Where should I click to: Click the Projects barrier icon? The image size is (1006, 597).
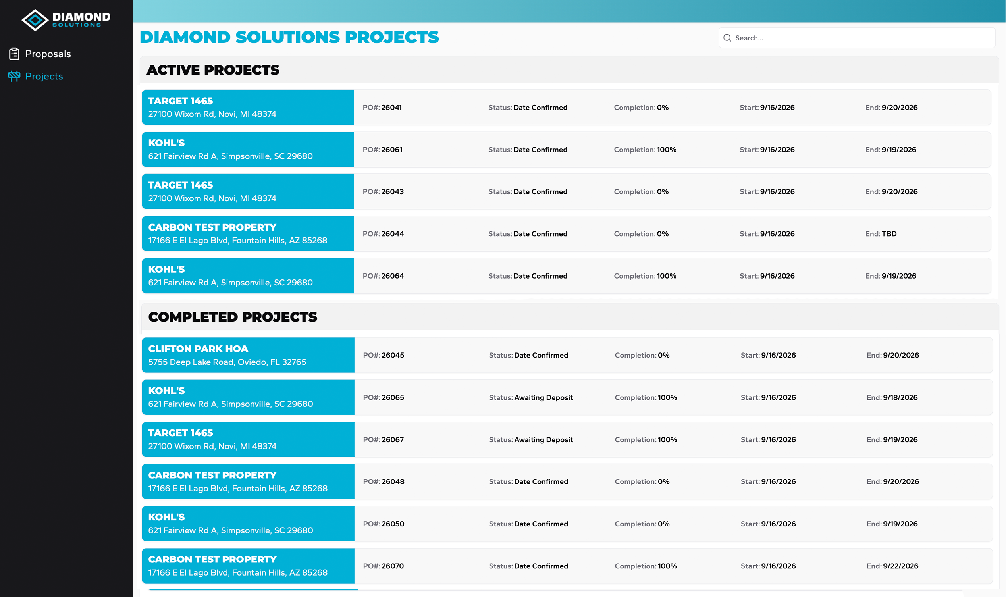pos(14,76)
